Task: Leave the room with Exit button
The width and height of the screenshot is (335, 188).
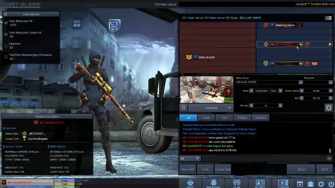Action: [325, 169]
